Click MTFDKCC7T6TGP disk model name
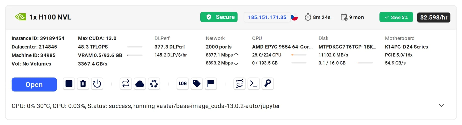The image size is (462, 125). 348,47
